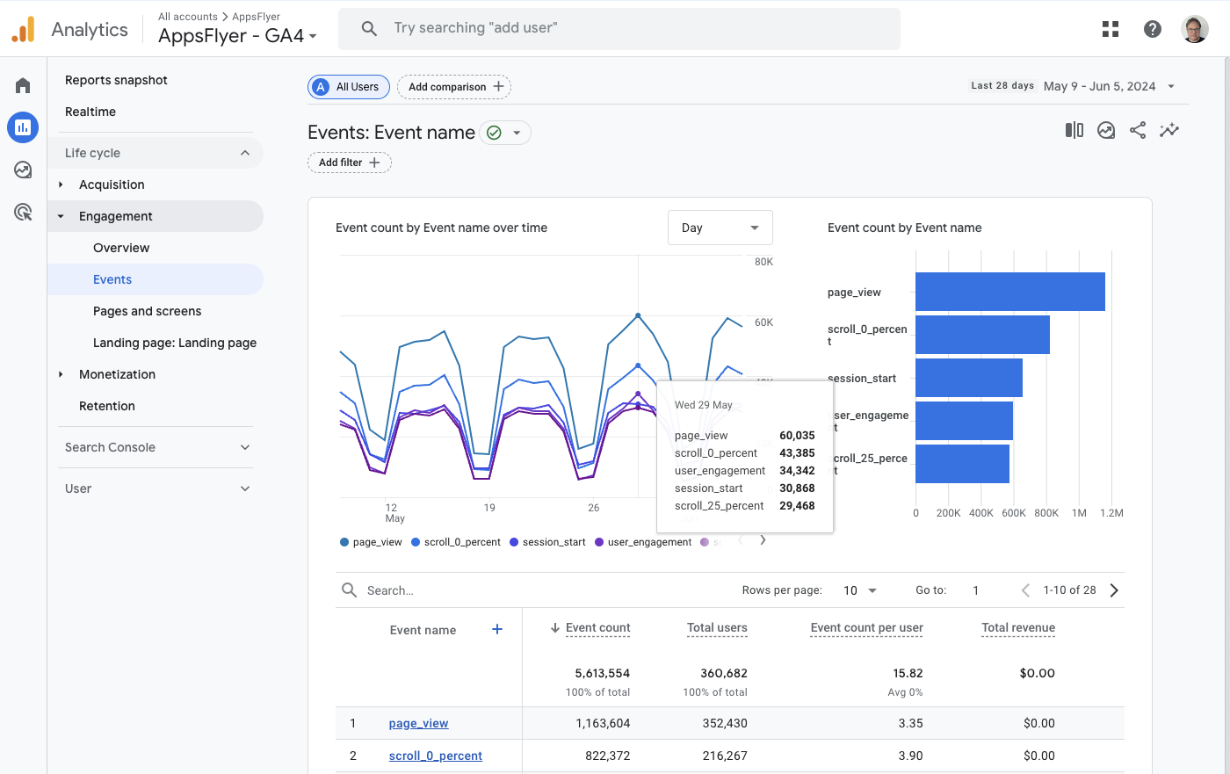Select Pages and screens report
Viewport: 1230px width, 774px height.
click(147, 311)
